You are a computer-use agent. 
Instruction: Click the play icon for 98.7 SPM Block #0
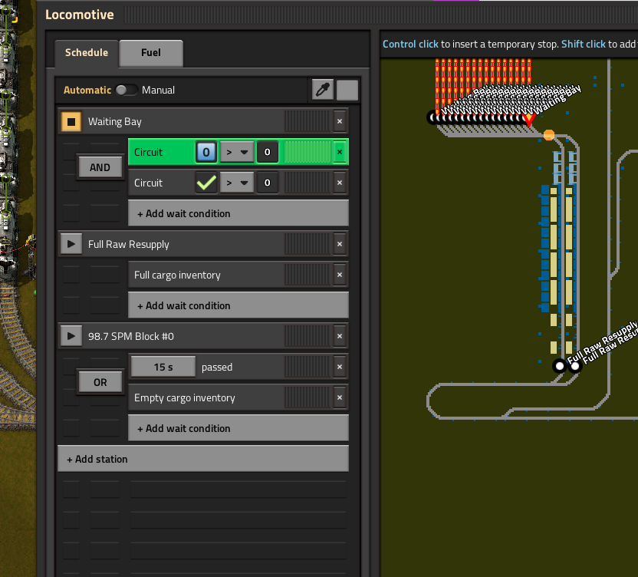[71, 336]
